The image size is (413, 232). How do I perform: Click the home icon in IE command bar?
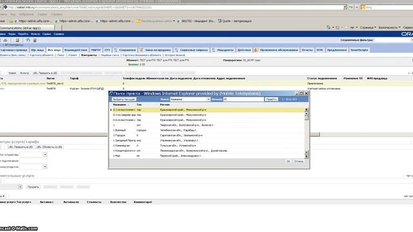(328, 27)
